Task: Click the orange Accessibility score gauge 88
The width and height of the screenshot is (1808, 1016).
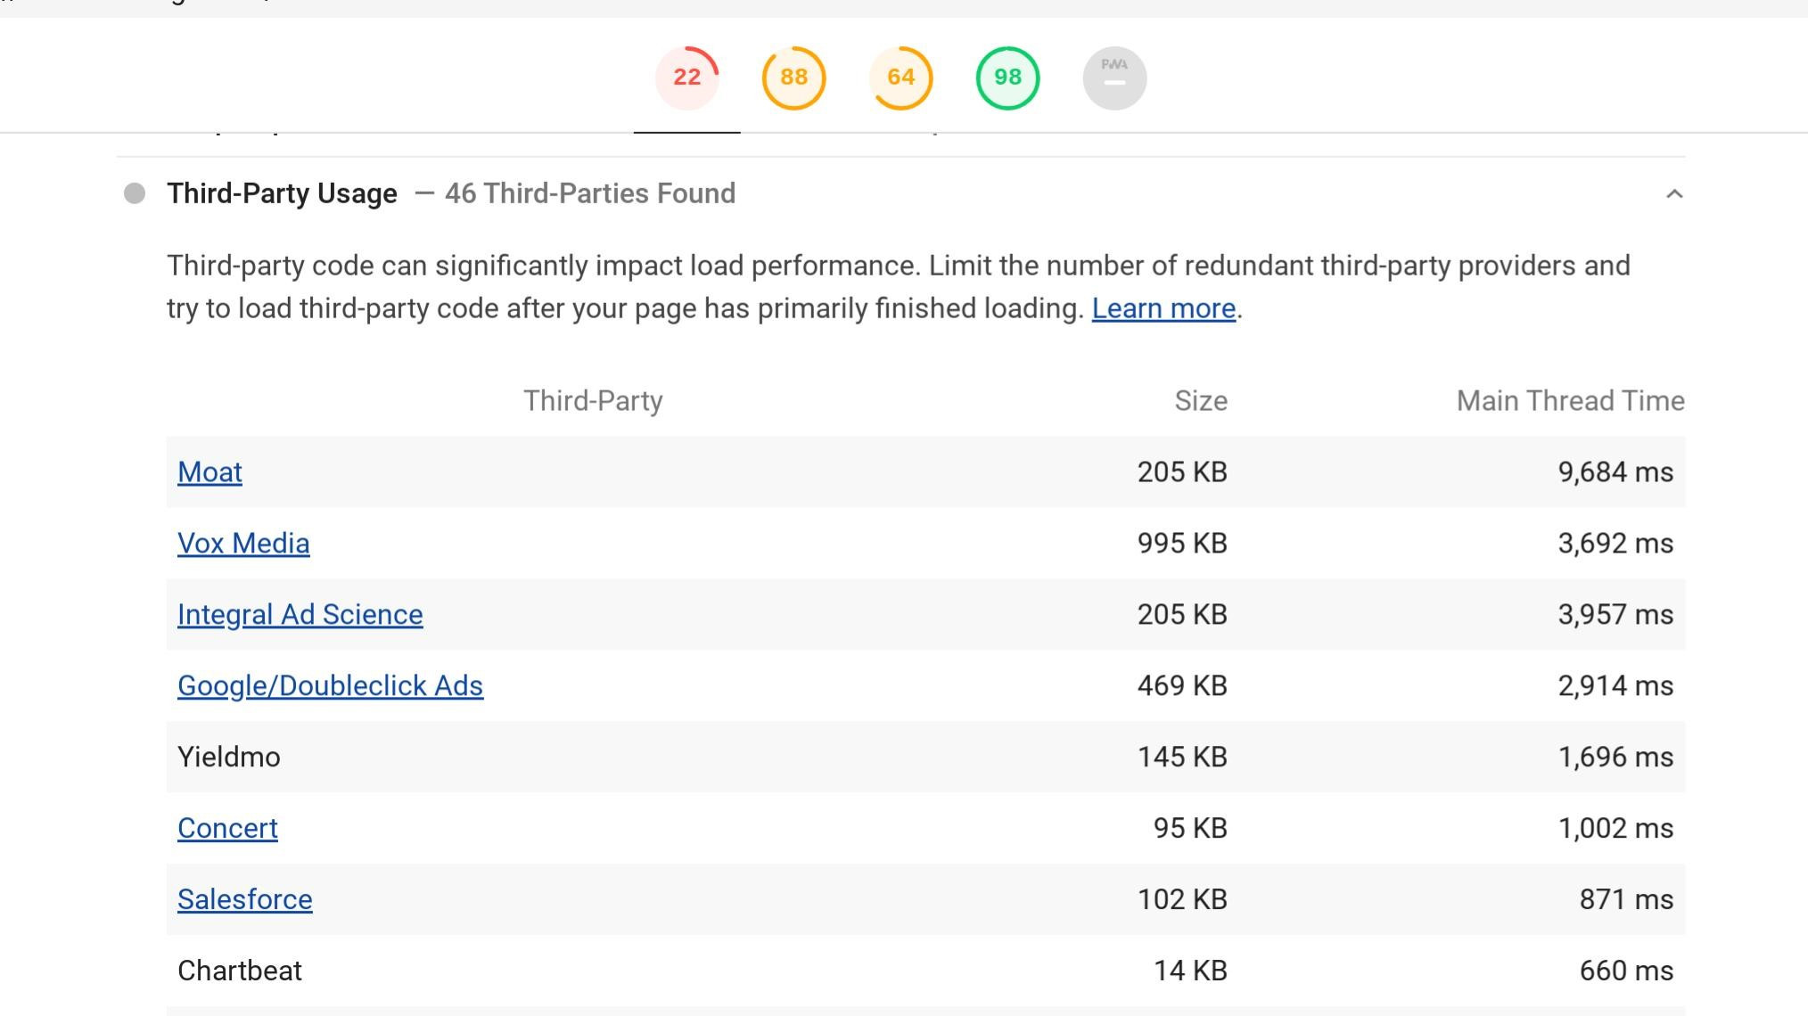Action: pos(793,78)
